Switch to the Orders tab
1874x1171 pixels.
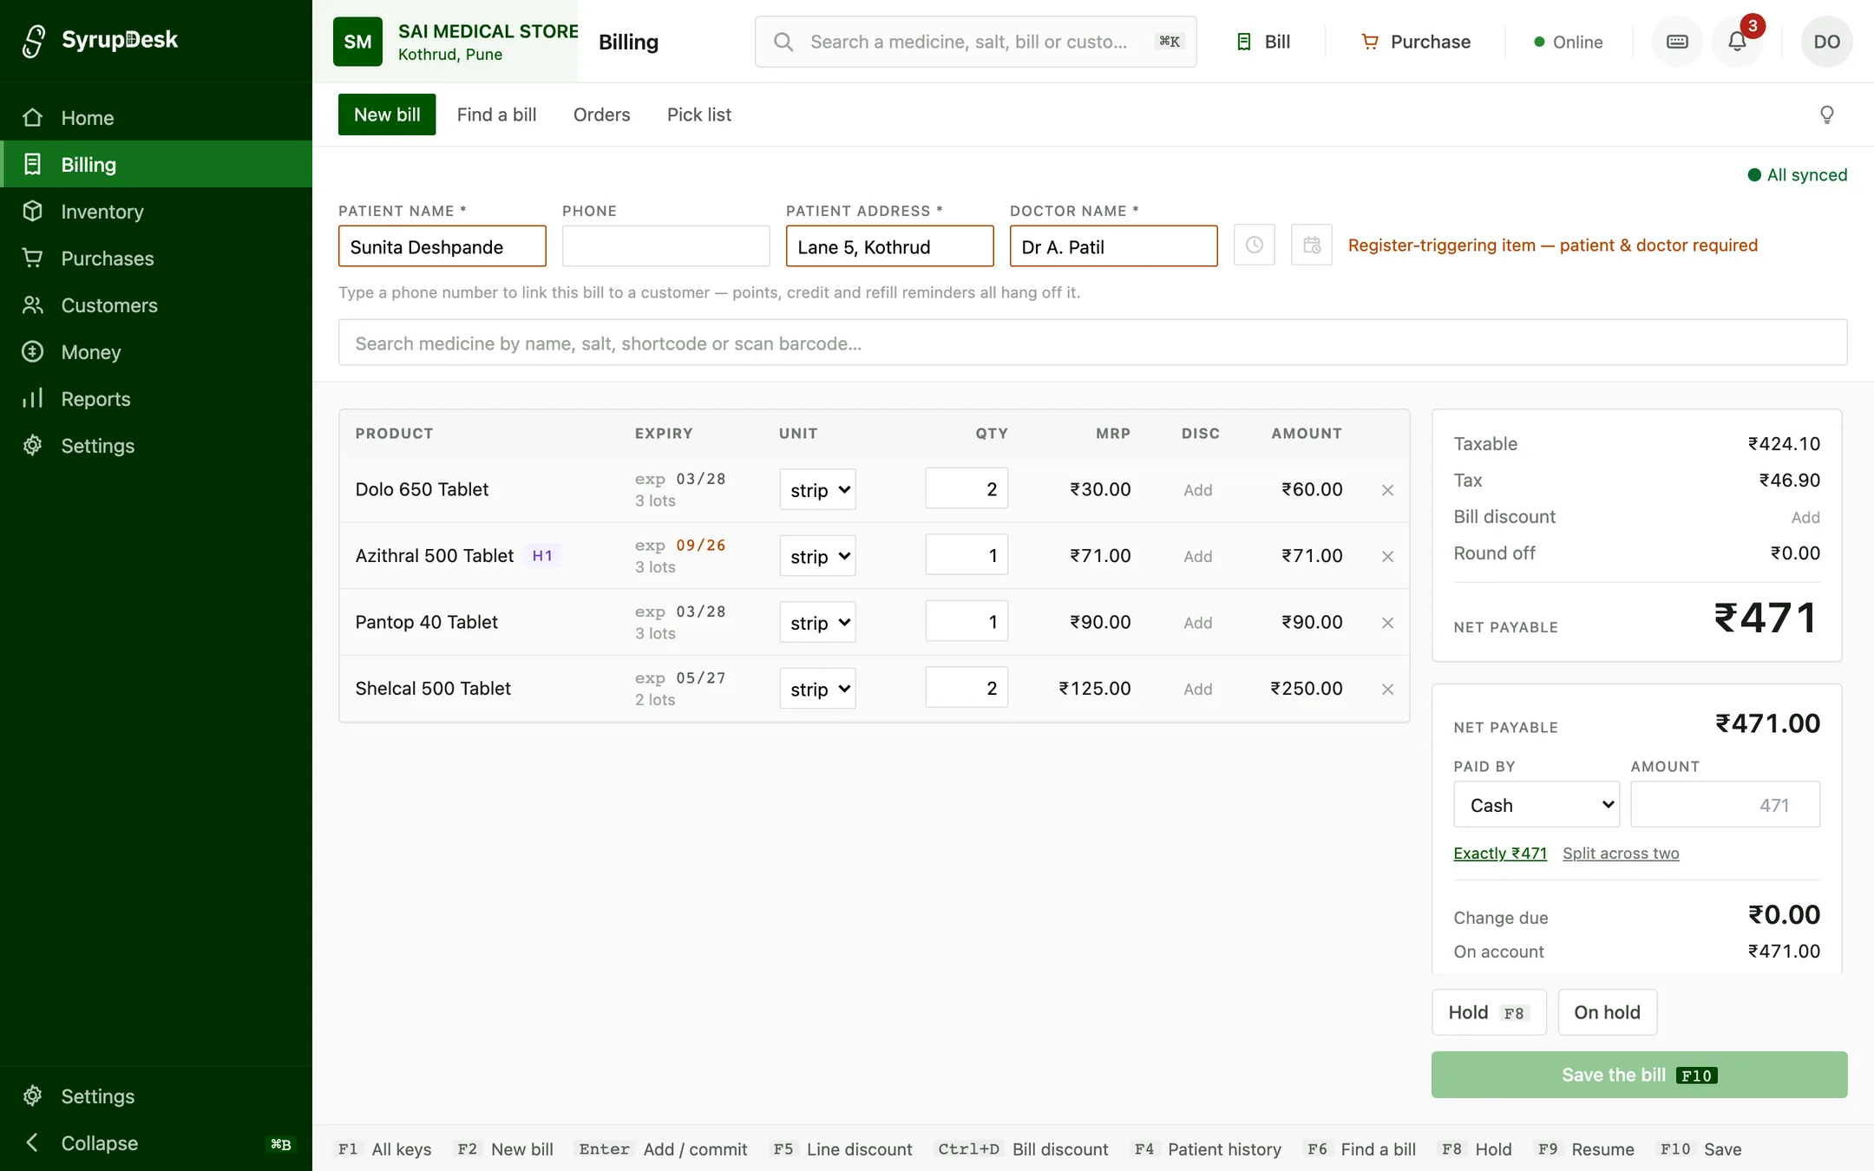(x=601, y=114)
